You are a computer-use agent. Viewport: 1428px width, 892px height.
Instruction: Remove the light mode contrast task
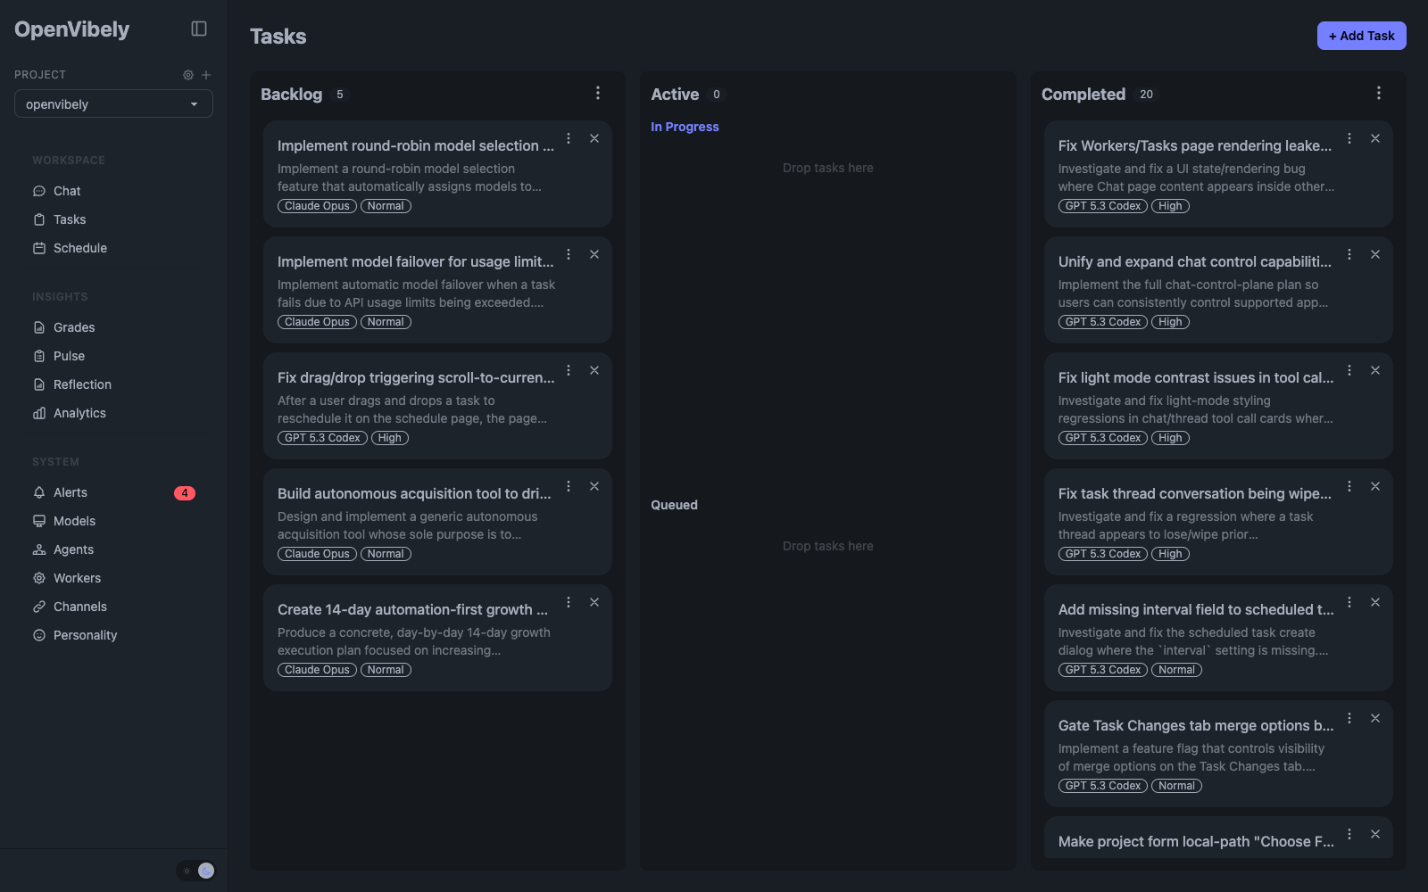click(x=1375, y=370)
